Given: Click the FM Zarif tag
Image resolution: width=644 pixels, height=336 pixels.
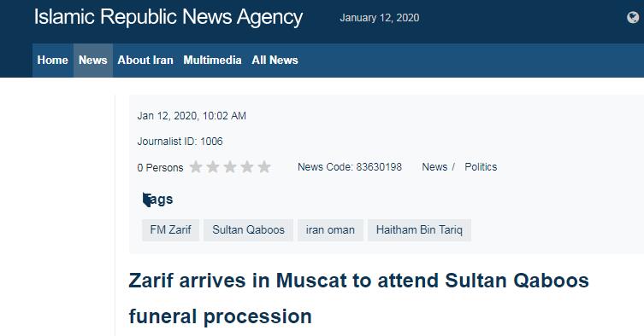Looking at the screenshot, I should click(170, 230).
